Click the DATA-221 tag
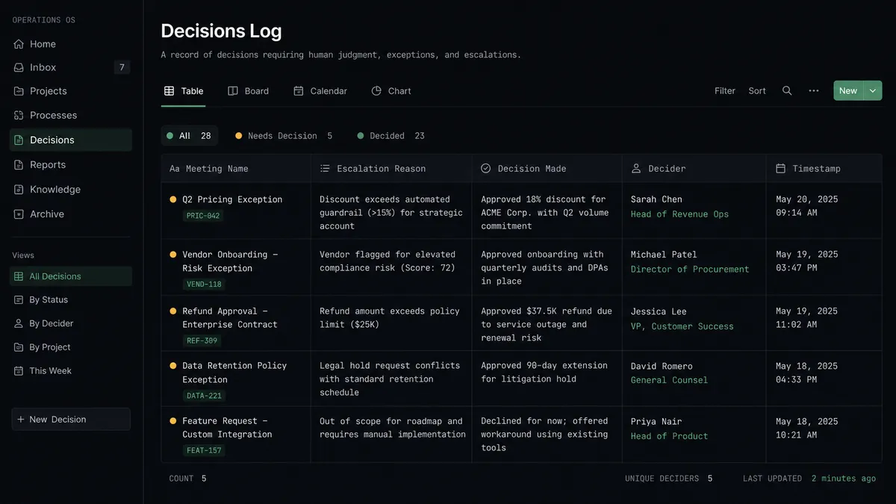The image size is (896, 504). coord(204,396)
